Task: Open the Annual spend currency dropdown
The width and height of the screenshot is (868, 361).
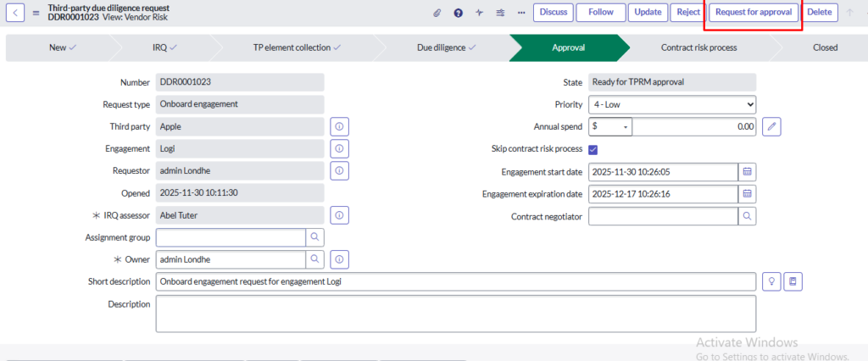Action: coord(610,126)
